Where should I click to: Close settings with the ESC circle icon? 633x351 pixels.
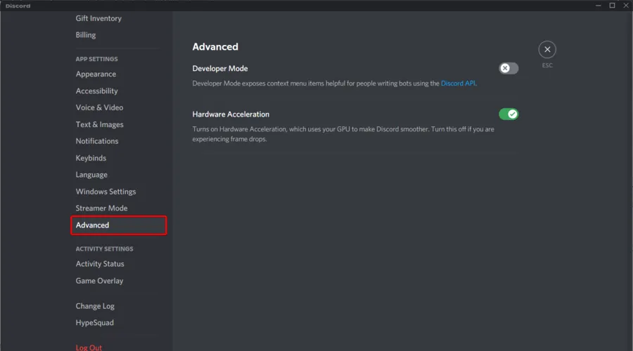[x=547, y=49]
